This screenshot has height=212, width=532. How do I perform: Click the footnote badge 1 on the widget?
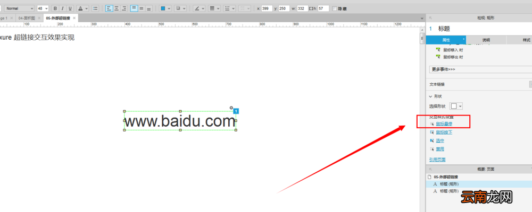[237, 111]
